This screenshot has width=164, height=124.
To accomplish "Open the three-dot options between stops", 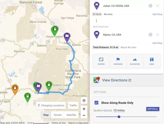I will tap(96, 21).
